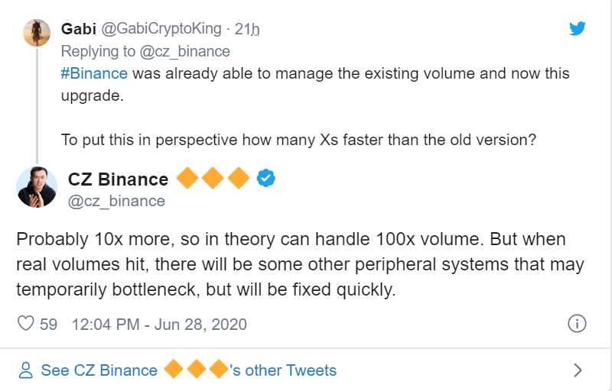Click the CZ Binance display name
The height and width of the screenshot is (391, 612).
pyautogui.click(x=118, y=179)
